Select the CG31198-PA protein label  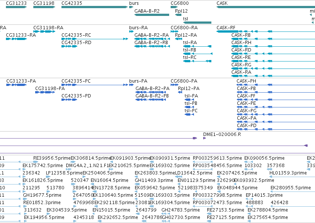[x=50, y=89]
